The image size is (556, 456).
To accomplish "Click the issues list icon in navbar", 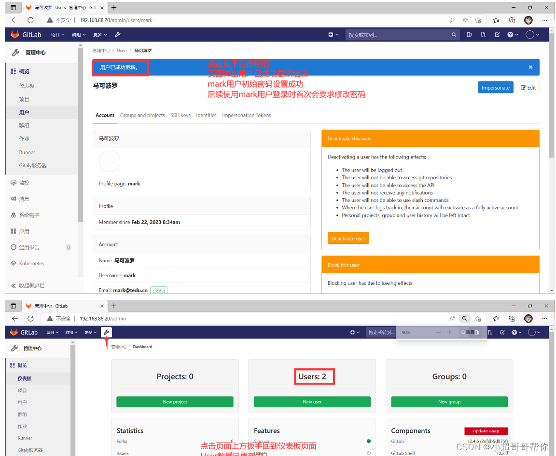I will click(x=469, y=34).
